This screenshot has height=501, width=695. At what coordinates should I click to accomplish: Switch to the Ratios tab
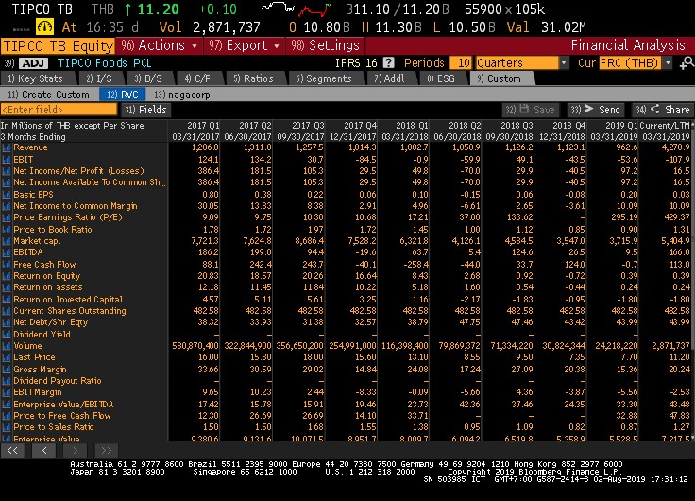click(253, 79)
